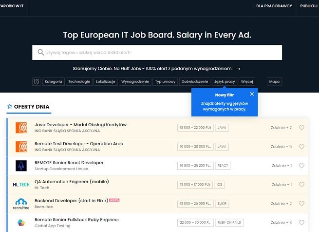319x232 pixels.
Task: Click the Zdalnie + 5 location text
Action: tap(281, 147)
